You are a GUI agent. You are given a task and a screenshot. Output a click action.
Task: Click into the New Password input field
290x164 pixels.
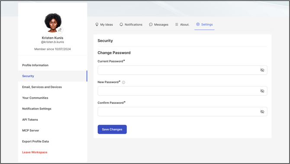tap(182, 91)
